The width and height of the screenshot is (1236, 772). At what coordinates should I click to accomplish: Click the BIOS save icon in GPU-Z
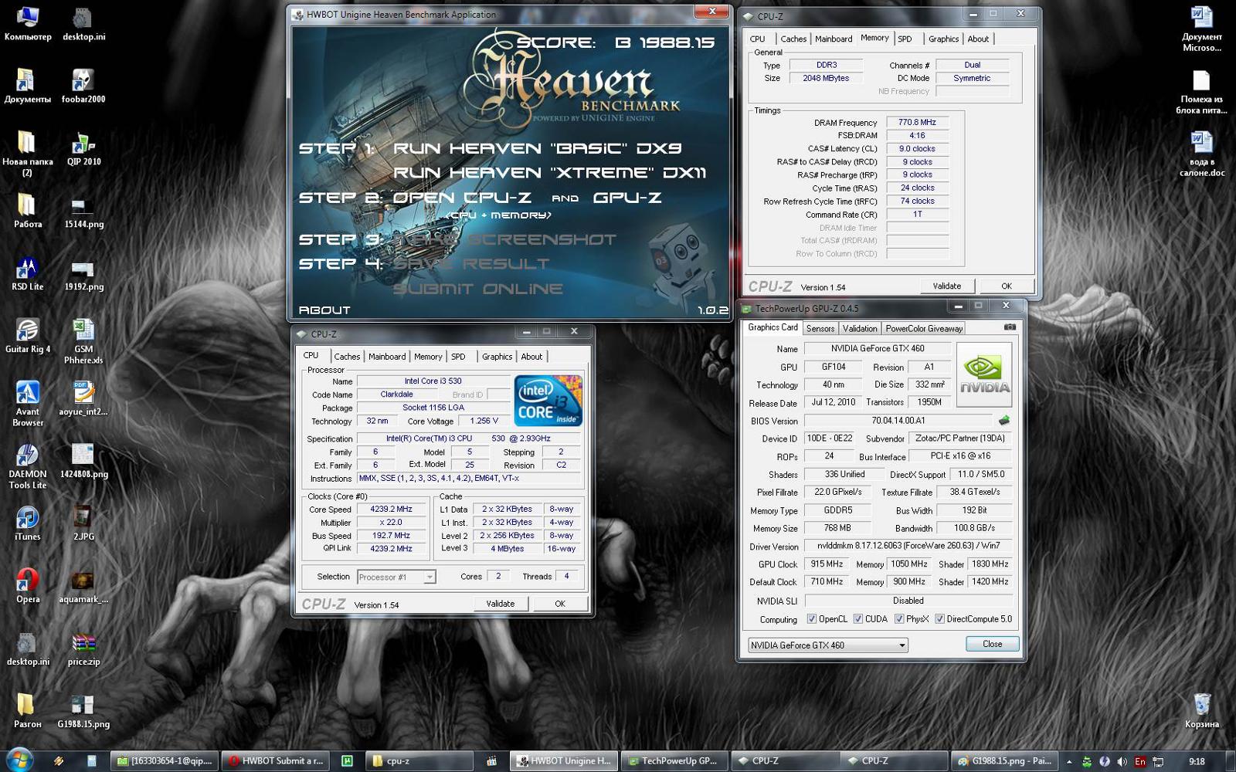[1003, 421]
